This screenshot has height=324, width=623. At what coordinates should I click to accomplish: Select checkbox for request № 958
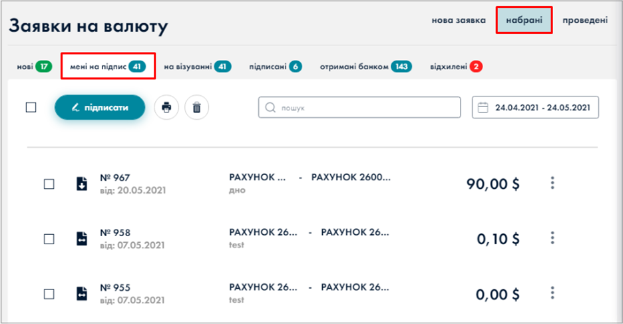(x=49, y=239)
